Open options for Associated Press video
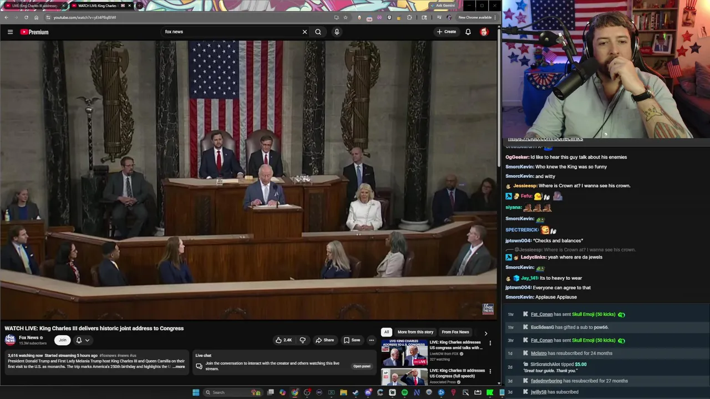This screenshot has height=399, width=710. pos(490,371)
